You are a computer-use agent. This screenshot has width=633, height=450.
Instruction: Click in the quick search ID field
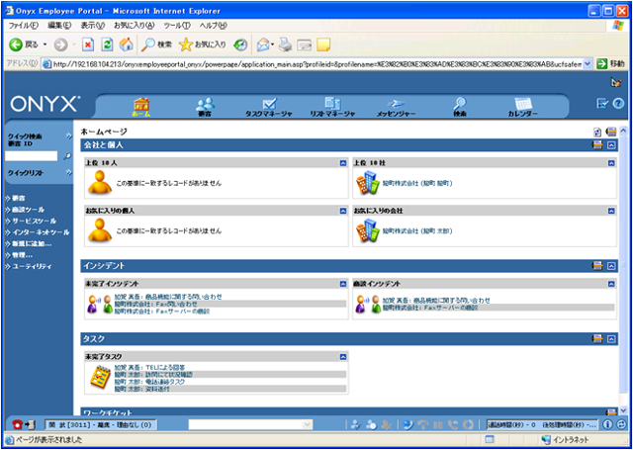click(x=31, y=156)
